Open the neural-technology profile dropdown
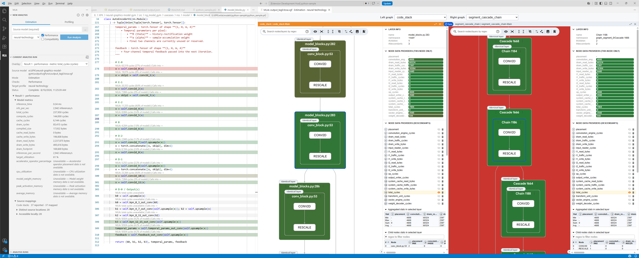Image resolution: width=639 pixels, height=258 pixels. point(26,37)
